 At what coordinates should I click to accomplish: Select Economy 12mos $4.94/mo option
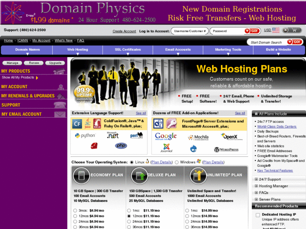point(75,216)
